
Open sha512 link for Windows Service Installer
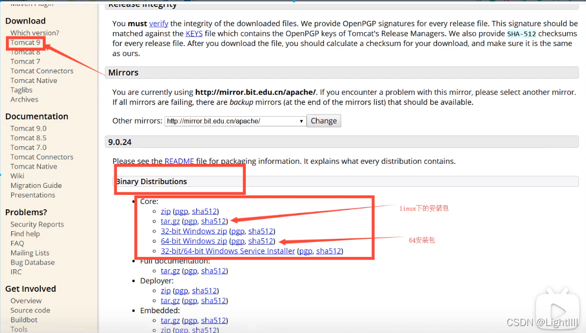pyautogui.click(x=328, y=251)
